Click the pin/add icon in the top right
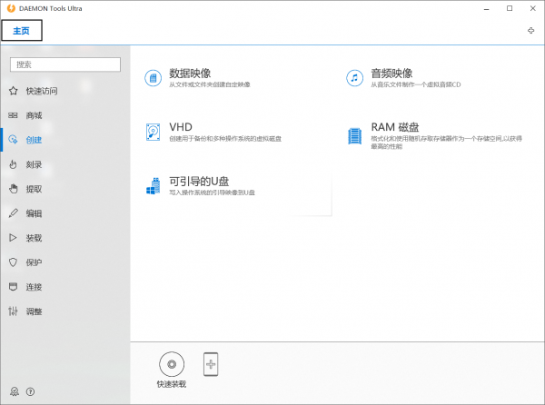 pos(530,31)
